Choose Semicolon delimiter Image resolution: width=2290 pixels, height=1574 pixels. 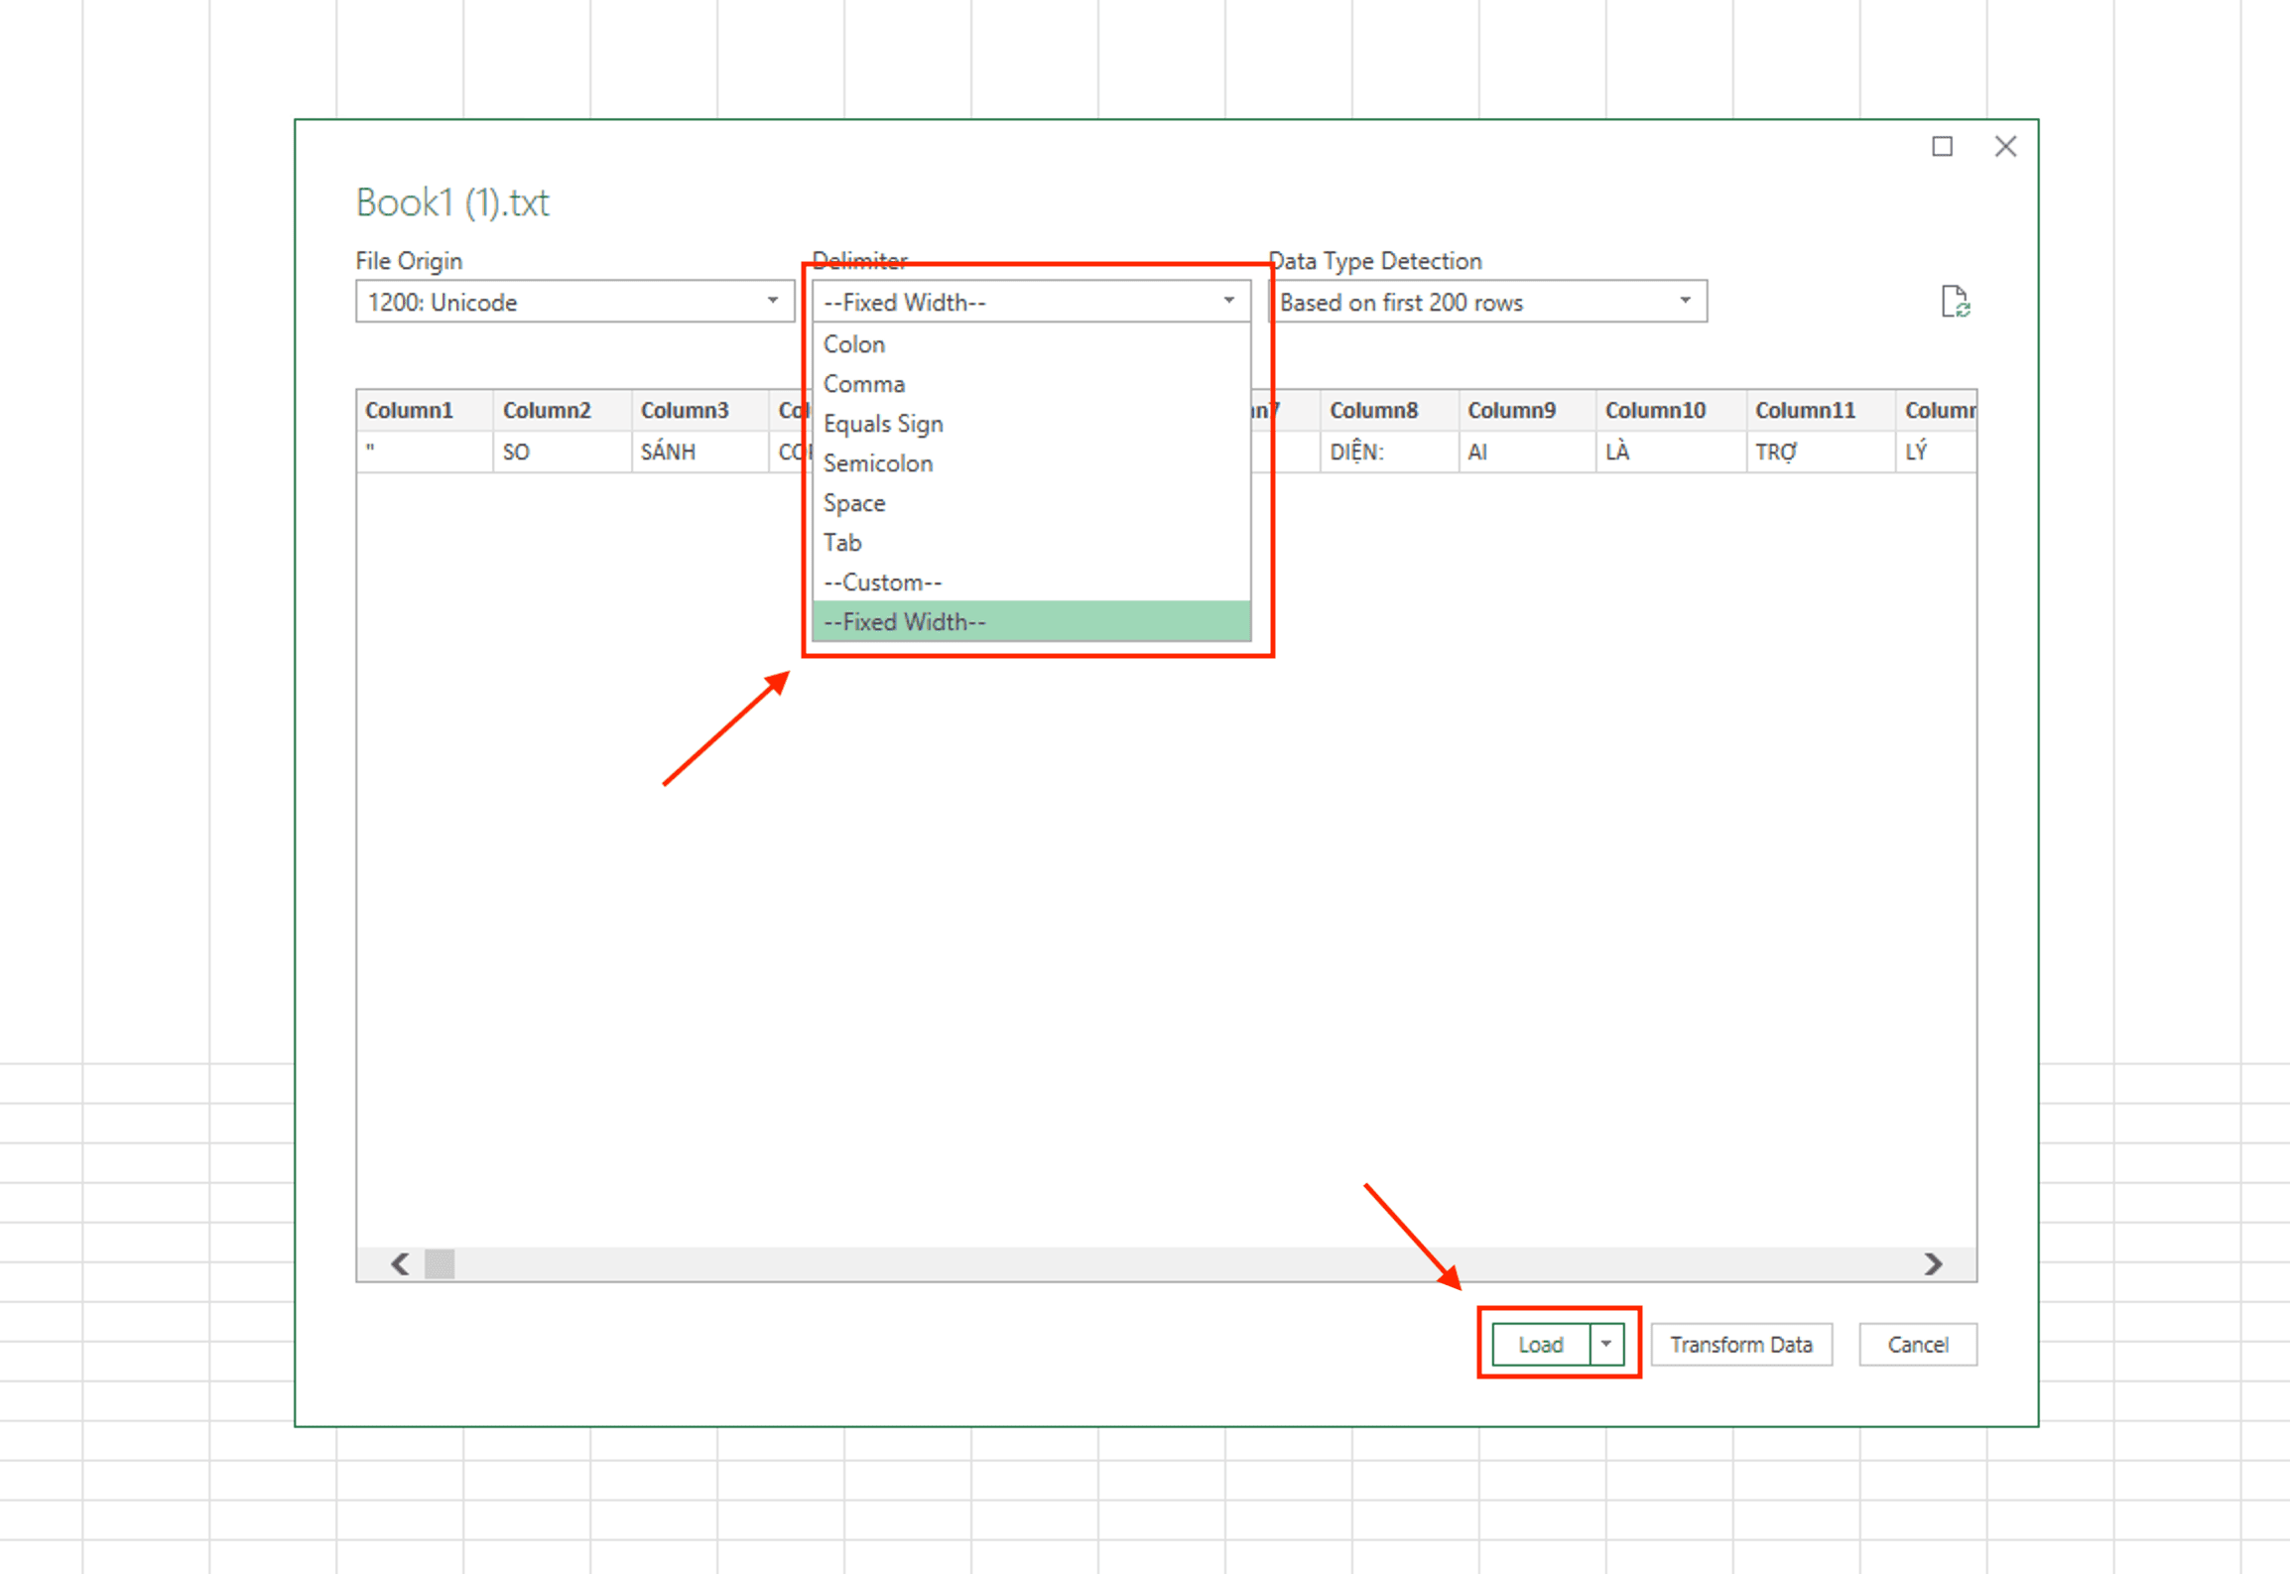tap(878, 463)
